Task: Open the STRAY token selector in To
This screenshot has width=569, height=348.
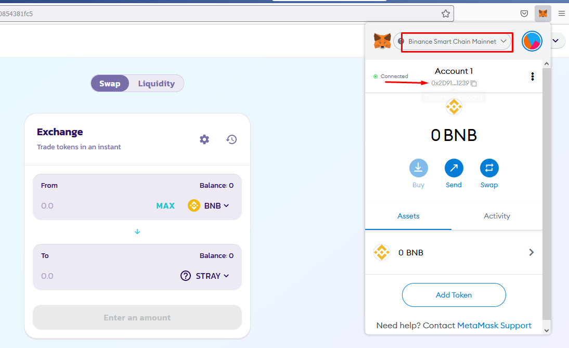Action: tap(205, 276)
